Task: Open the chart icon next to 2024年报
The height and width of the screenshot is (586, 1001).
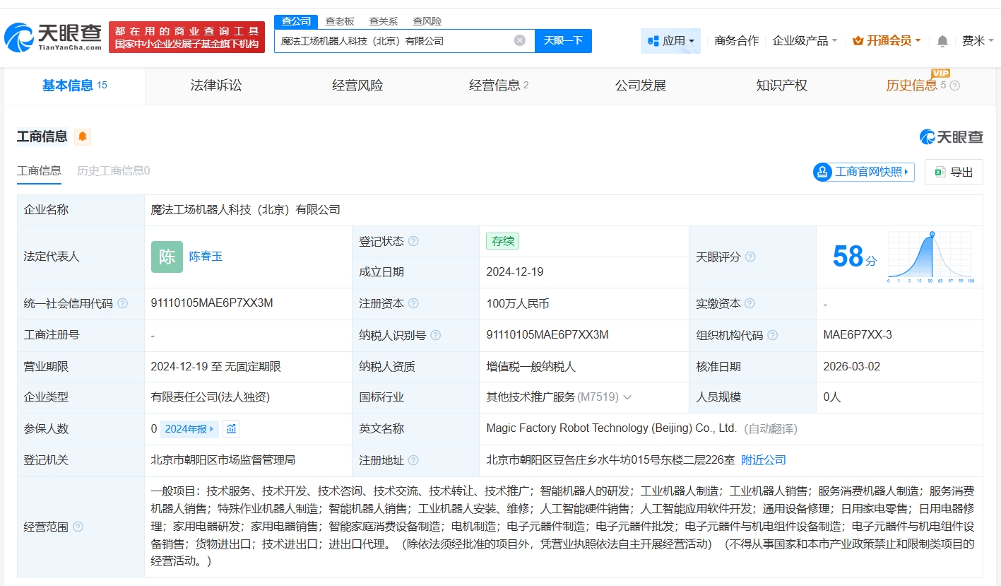Action: point(231,428)
